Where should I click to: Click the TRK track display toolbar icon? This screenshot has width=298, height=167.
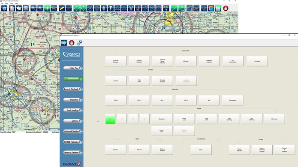tap(181, 9)
